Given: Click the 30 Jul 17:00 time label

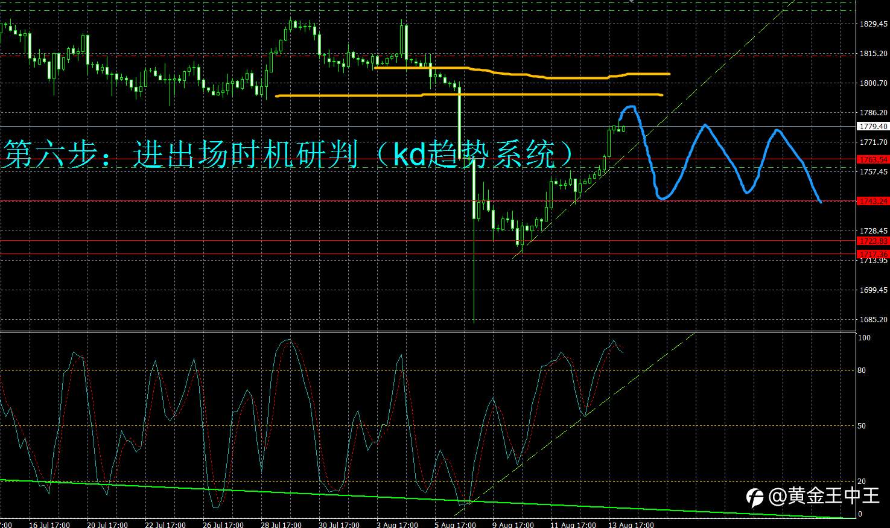Looking at the screenshot, I should tap(339, 524).
